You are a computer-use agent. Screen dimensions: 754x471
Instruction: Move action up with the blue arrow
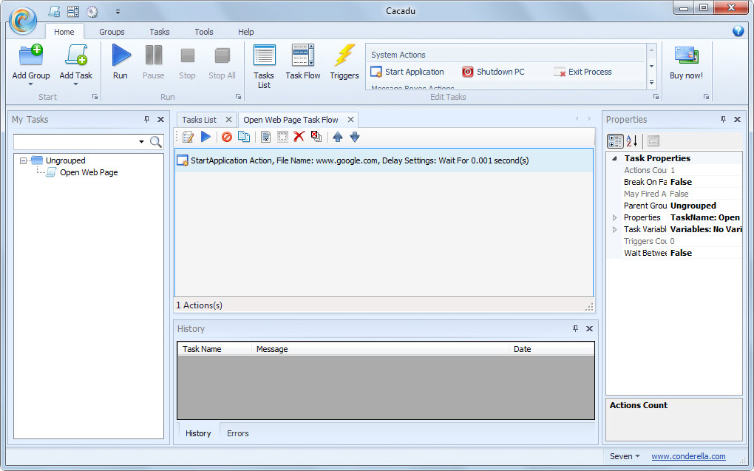[x=338, y=137]
